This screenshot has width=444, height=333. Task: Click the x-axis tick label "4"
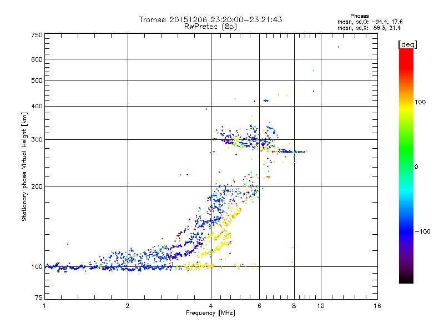tap(211, 306)
